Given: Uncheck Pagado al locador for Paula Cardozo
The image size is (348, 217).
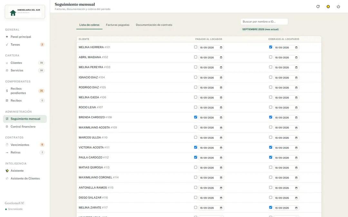Looking at the screenshot, I should 196,157.
